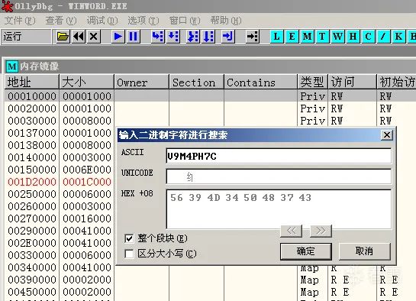Image resolution: width=416 pixels, height=301 pixels.
Task: Open Memory map via M button
Action: [x=307, y=37]
